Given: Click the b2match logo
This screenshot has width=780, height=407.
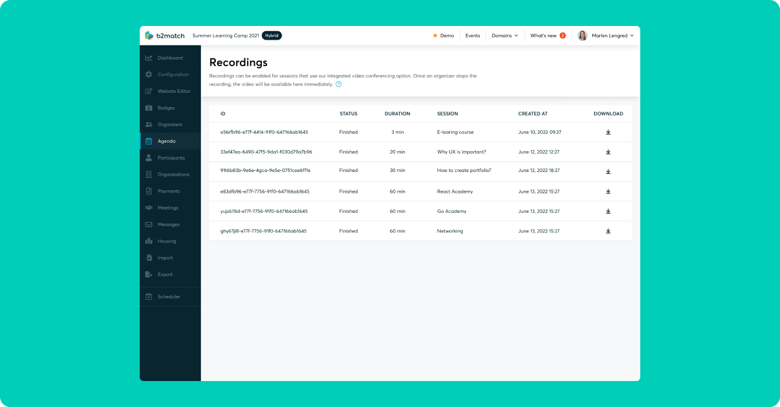Looking at the screenshot, I should coord(163,36).
